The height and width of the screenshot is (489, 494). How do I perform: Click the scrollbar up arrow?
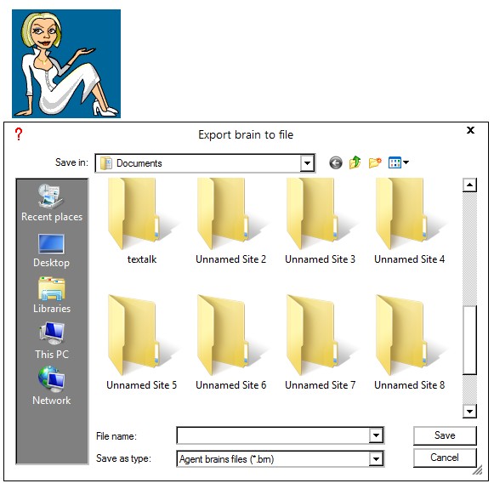(x=469, y=185)
